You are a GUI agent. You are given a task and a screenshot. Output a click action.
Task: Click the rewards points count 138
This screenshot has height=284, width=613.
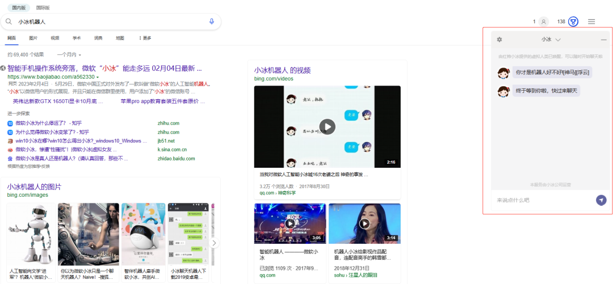pyautogui.click(x=561, y=22)
